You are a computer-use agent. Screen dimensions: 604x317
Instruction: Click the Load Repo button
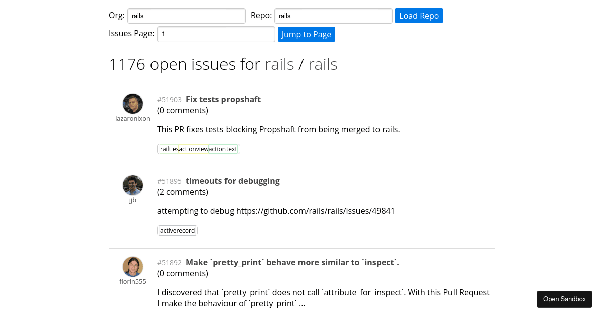pos(419,16)
